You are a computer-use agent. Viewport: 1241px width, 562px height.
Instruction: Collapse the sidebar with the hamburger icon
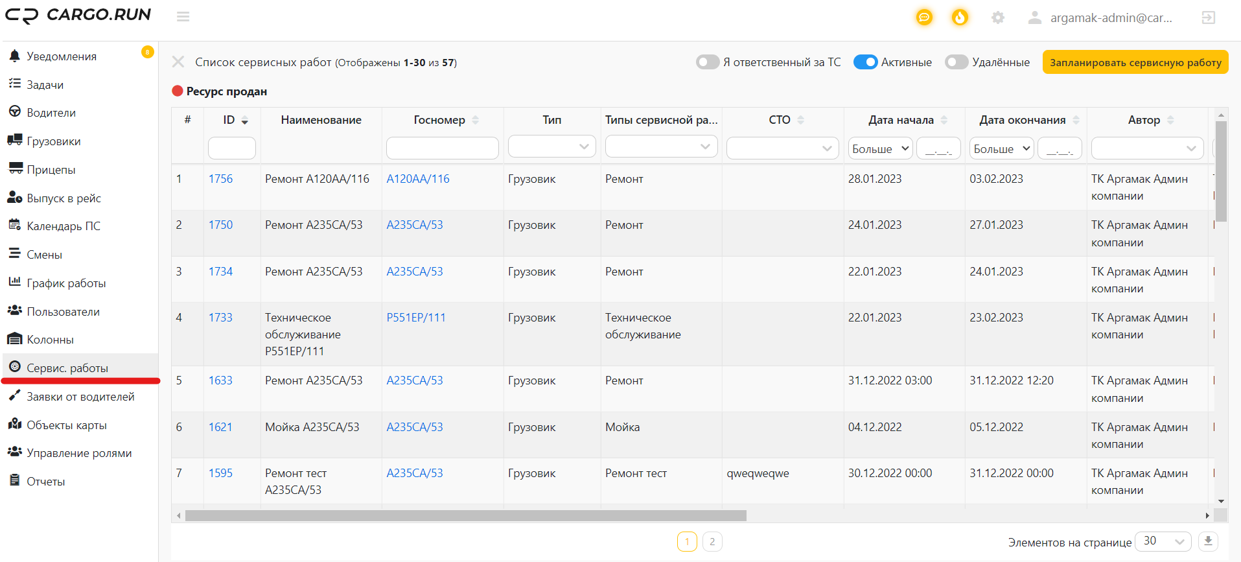(x=183, y=17)
